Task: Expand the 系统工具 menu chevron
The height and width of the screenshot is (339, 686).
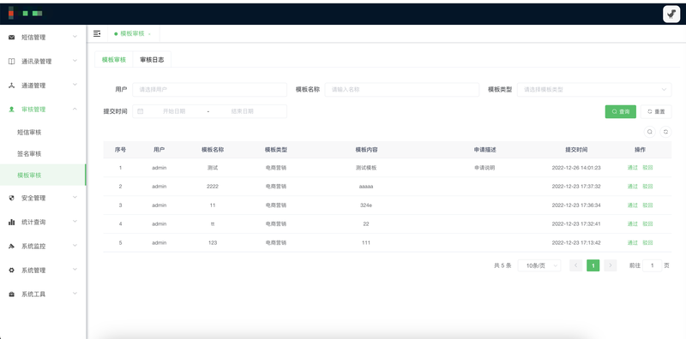Action: pos(75,294)
